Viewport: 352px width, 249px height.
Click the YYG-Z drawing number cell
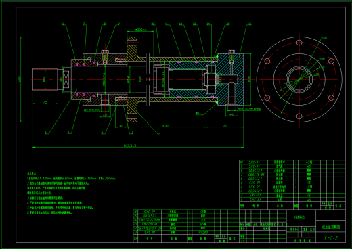pyautogui.click(x=331, y=238)
